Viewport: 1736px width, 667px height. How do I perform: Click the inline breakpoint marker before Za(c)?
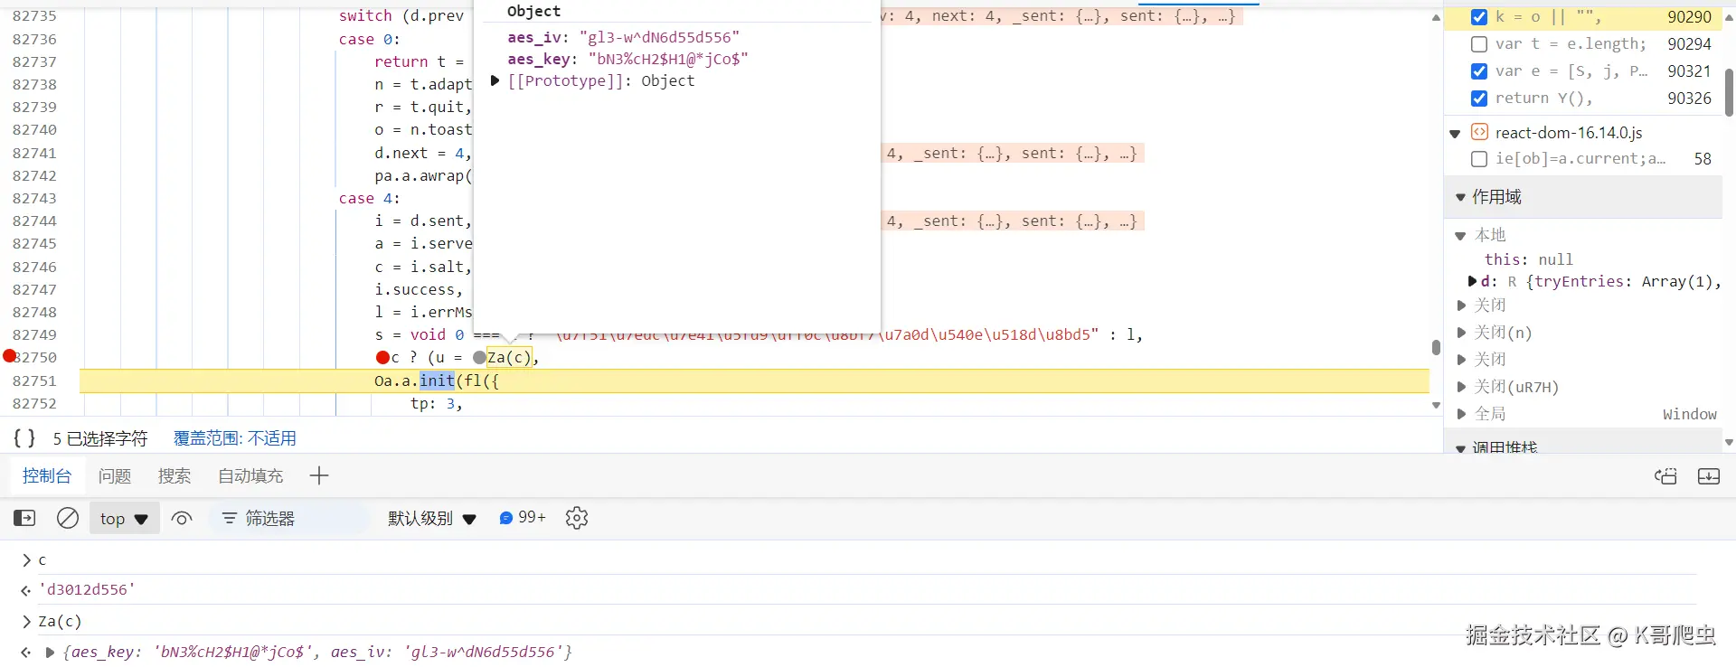(479, 358)
